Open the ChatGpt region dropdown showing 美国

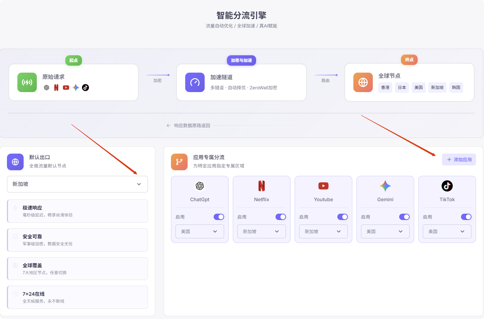[x=200, y=231]
